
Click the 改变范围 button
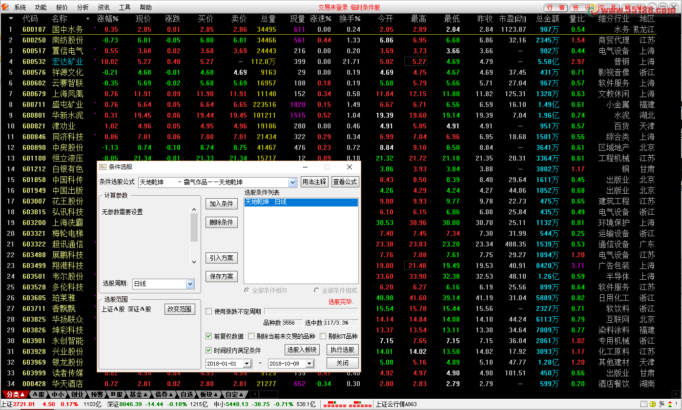tap(180, 309)
